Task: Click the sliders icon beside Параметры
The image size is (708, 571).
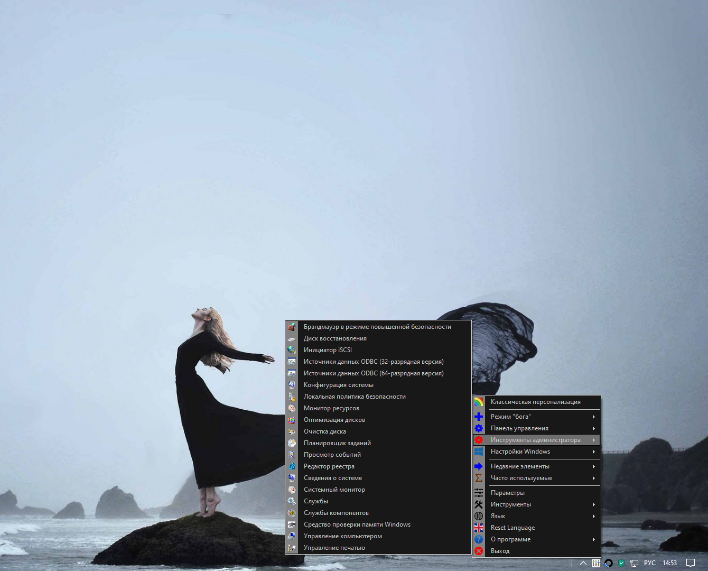Action: coord(479,493)
